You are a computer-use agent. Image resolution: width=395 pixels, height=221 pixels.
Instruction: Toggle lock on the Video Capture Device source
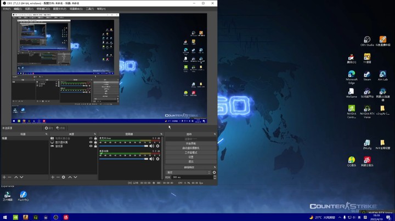click(95, 138)
